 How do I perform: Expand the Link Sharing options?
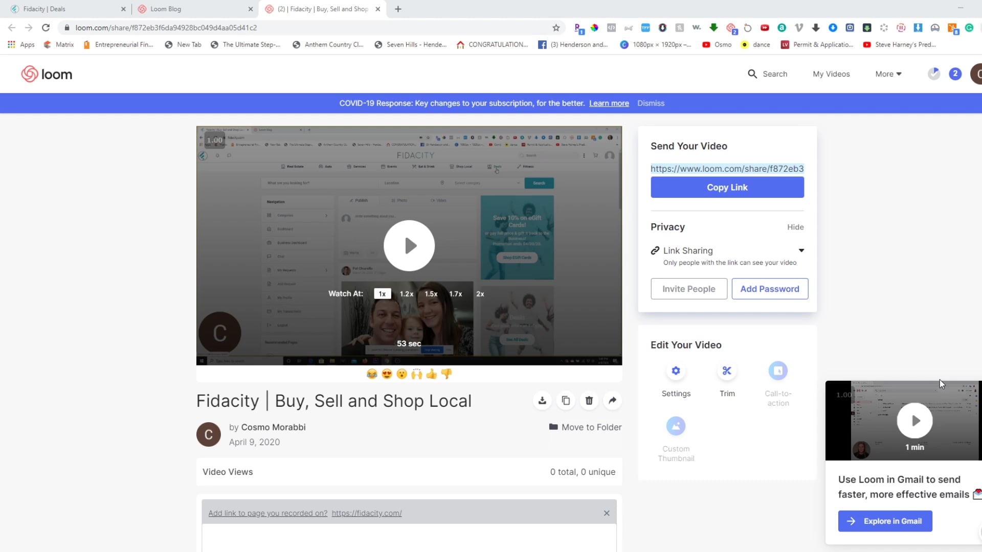click(x=801, y=250)
